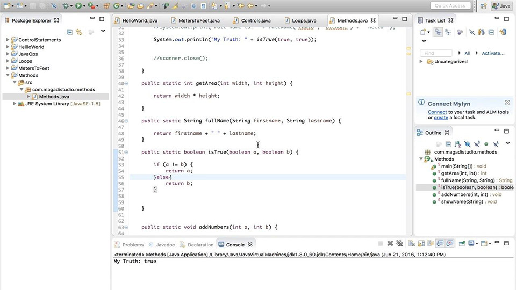Click the Last Edit Location icon
This screenshot has width=516, height=290.
[241, 5]
